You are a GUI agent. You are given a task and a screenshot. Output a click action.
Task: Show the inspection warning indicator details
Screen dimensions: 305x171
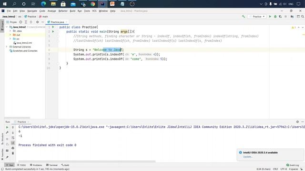294,28
